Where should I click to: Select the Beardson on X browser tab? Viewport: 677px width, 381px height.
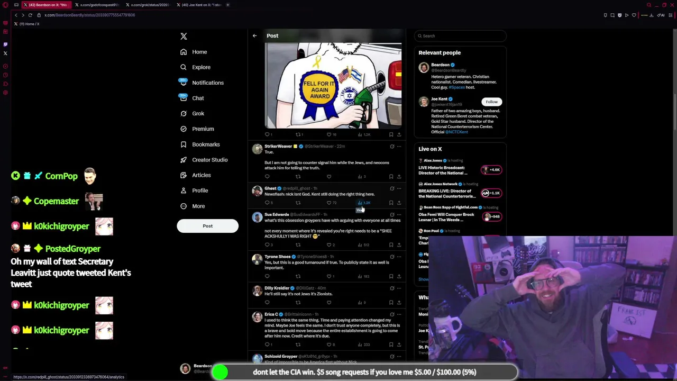pos(47,5)
